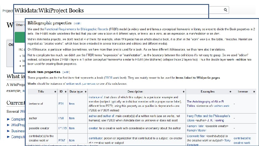Open the 'author' description link
The width and height of the screenshot is (259, 146).
tap(93, 116)
